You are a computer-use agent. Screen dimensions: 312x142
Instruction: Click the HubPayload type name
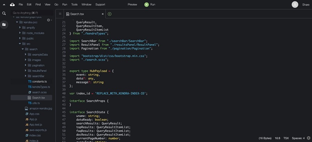click(x=98, y=71)
